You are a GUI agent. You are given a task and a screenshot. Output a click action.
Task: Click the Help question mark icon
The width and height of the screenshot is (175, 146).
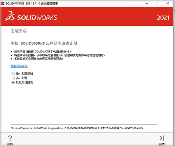pos(10,138)
